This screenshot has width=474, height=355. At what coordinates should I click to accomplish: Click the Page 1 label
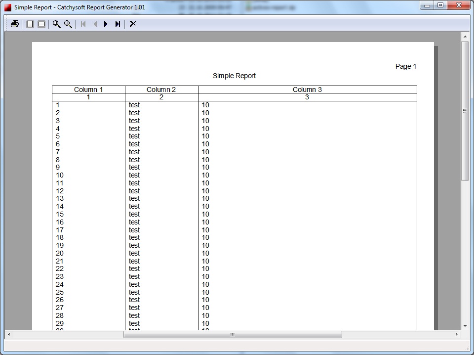405,66
